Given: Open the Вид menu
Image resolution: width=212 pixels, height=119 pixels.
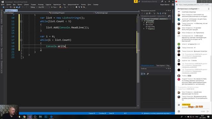Looking at the screenshot, I should coord(14,4).
